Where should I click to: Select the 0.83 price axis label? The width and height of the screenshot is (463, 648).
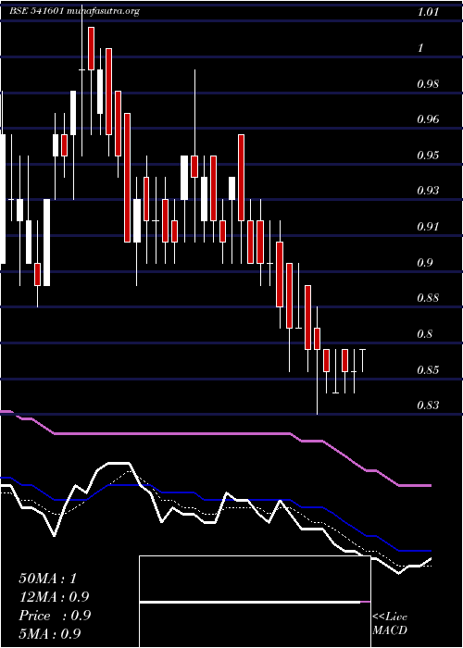428,405
